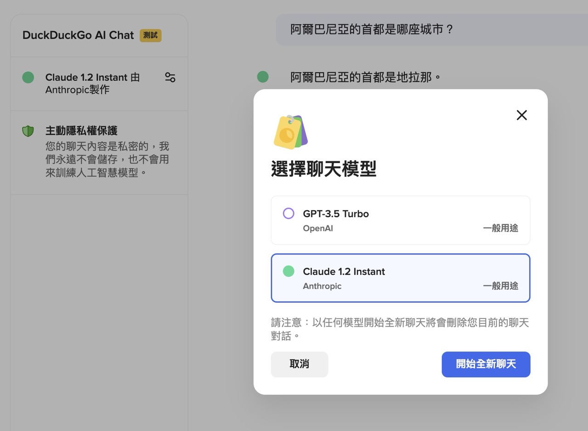588x431 pixels.
Task: Click the Anthropic provider label in dialog
Action: coord(322,286)
